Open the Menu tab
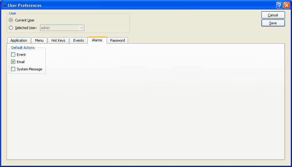The width and height of the screenshot is (292, 167). 39,40
